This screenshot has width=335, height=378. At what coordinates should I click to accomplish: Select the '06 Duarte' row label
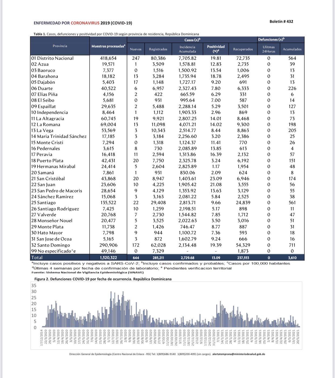42,88
